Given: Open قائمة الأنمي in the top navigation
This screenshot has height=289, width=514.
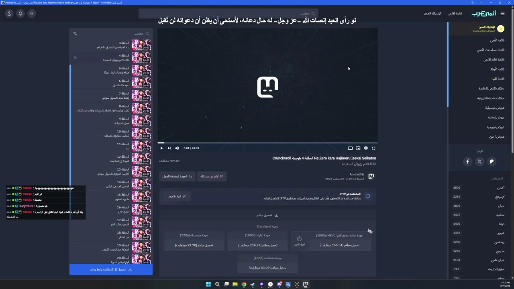Looking at the screenshot, I should click(455, 13).
